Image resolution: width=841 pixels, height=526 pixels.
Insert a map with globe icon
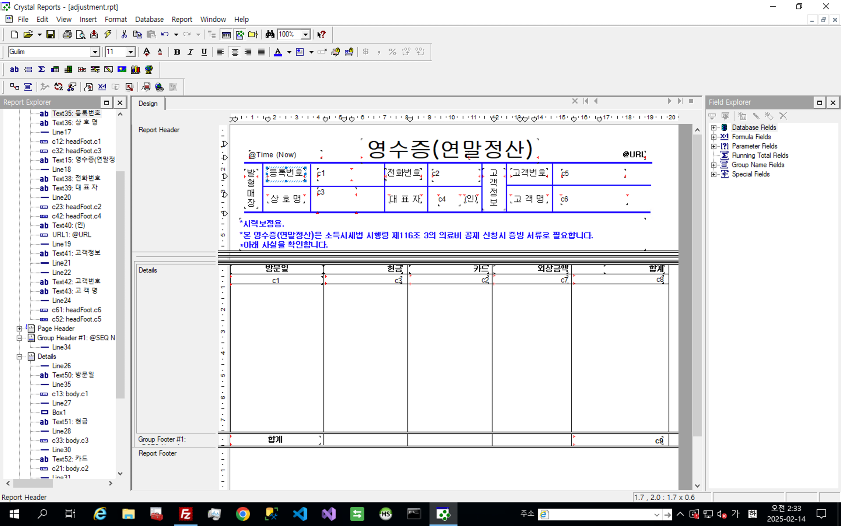pos(149,69)
